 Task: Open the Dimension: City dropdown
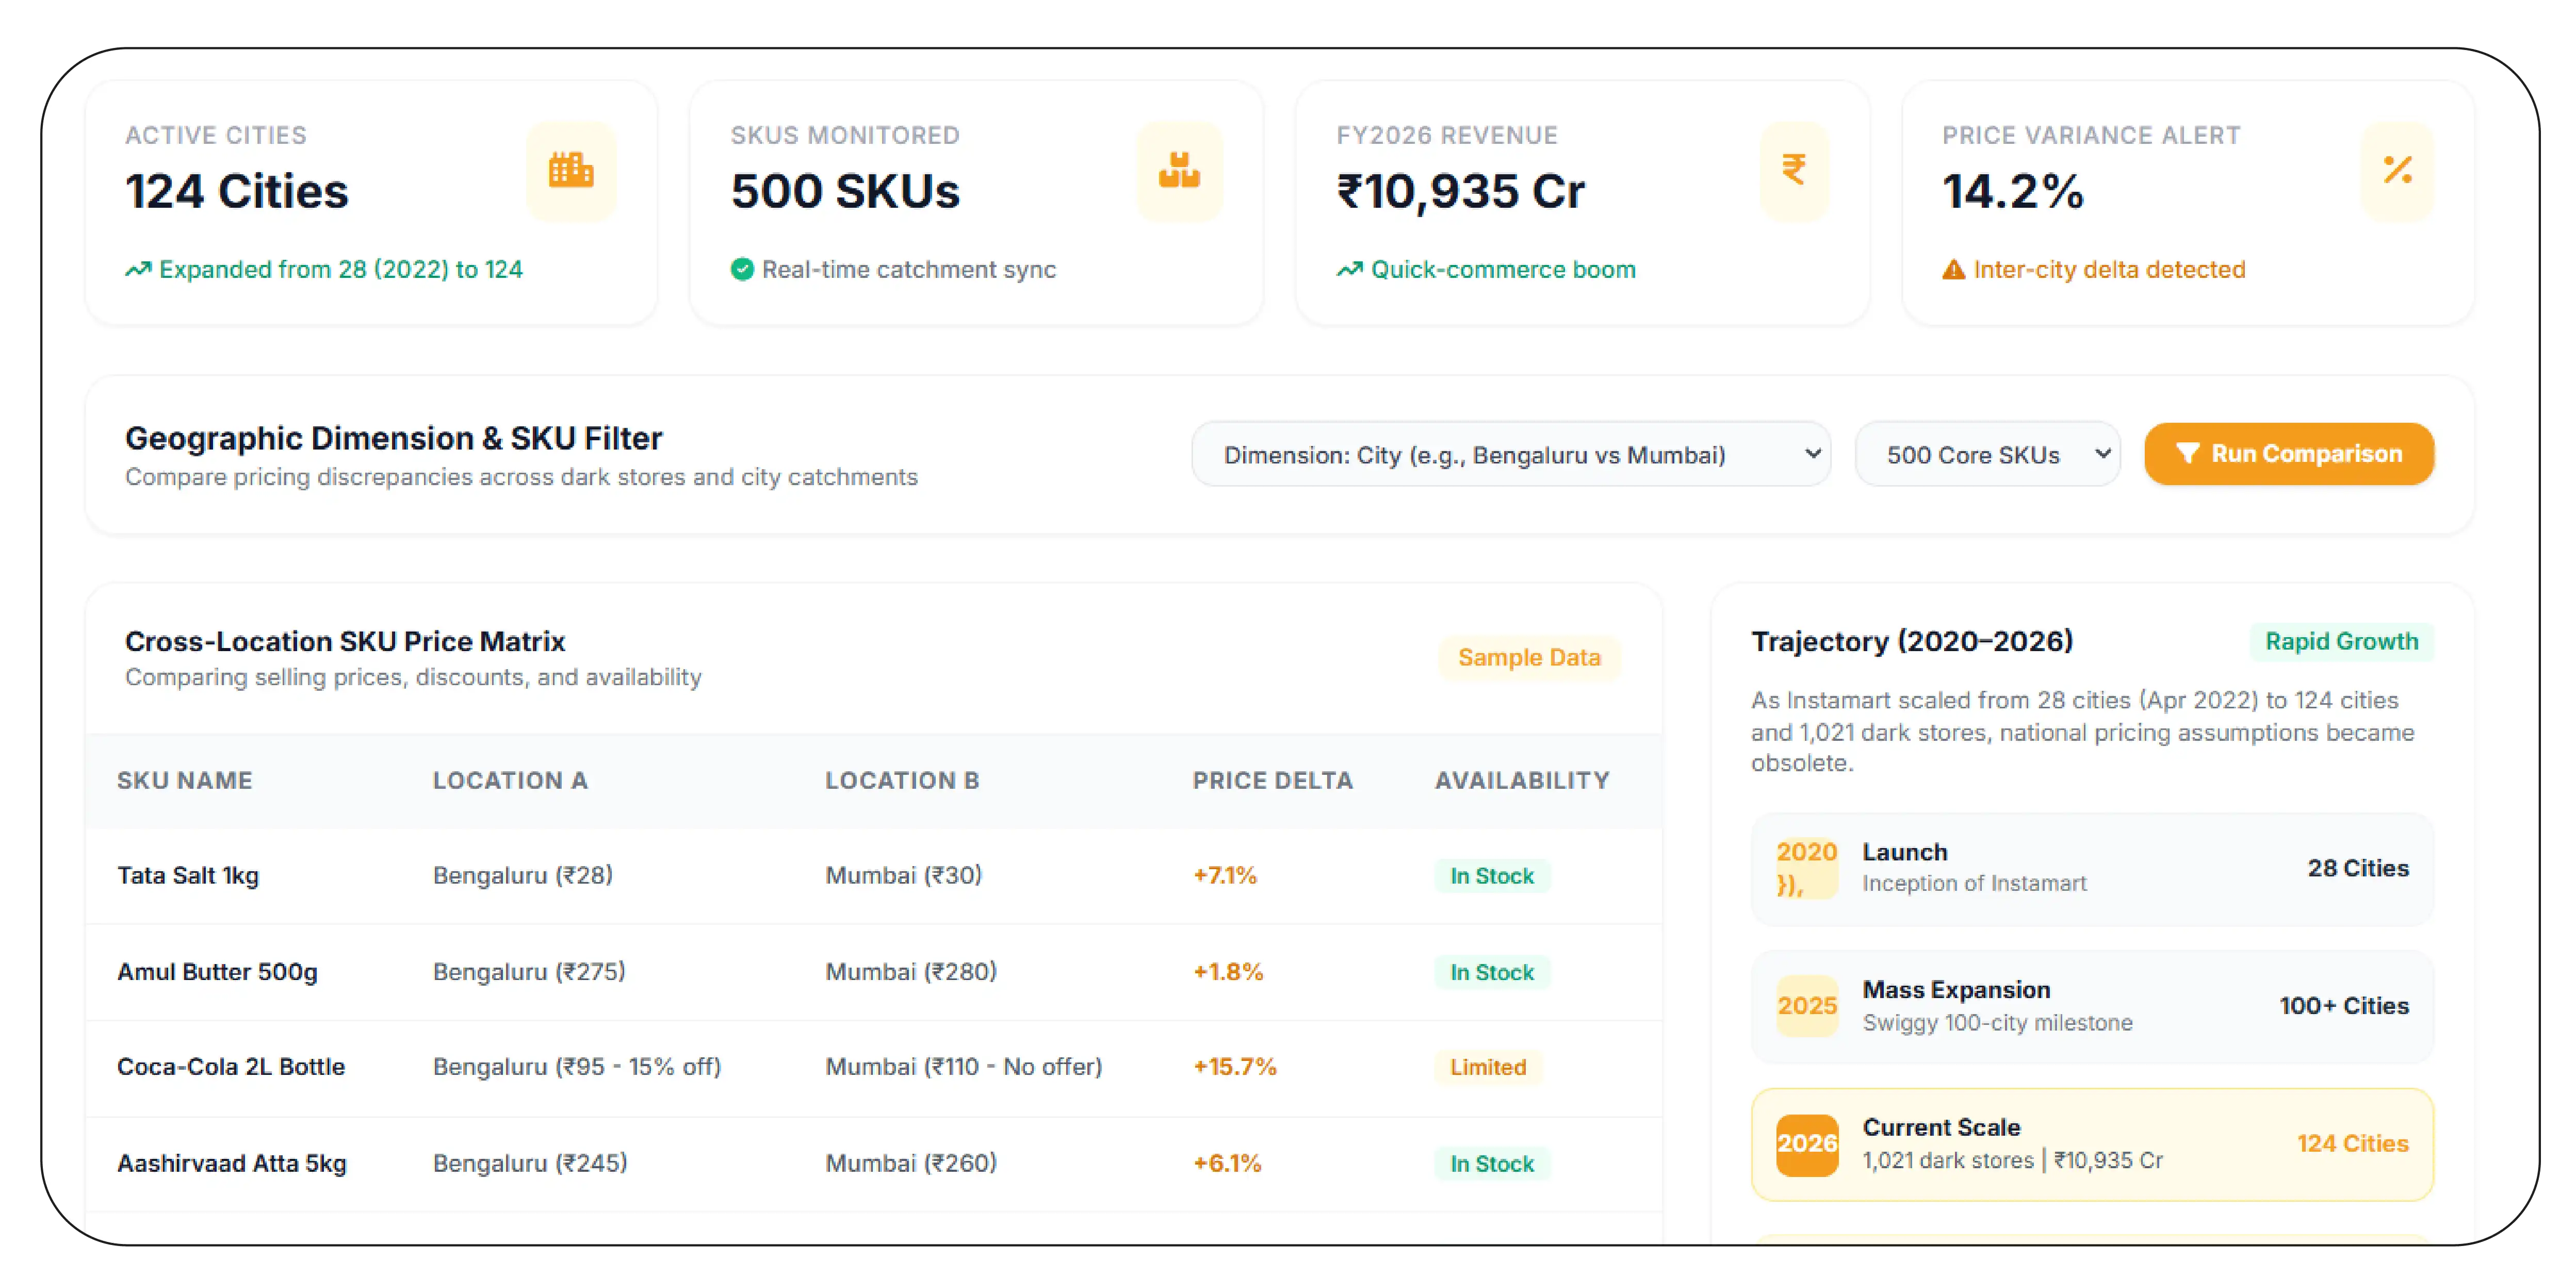pyautogui.click(x=1511, y=455)
